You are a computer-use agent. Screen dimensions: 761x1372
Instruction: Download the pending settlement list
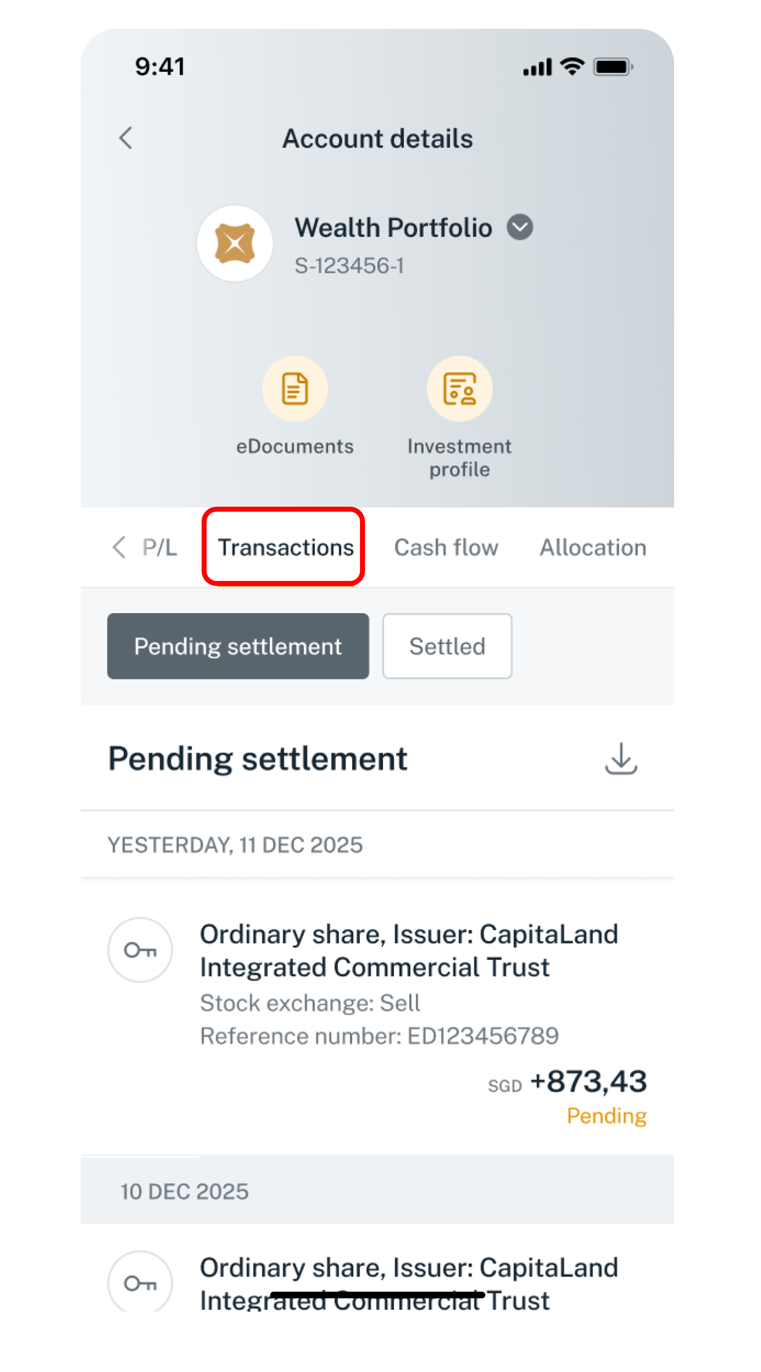coord(621,758)
